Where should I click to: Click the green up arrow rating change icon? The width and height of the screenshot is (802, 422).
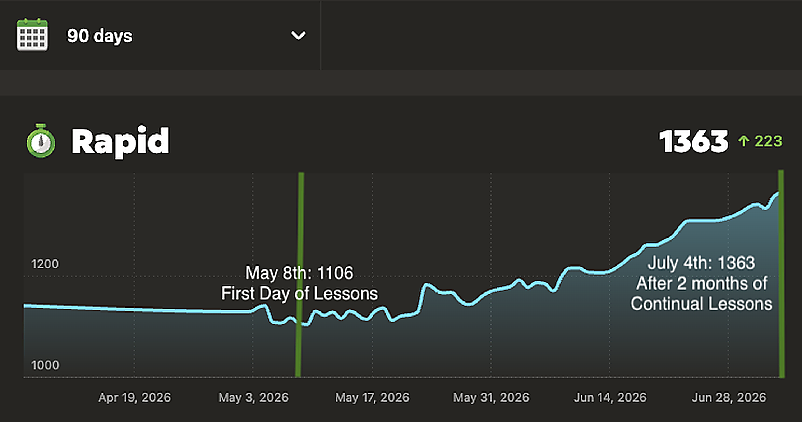point(743,141)
